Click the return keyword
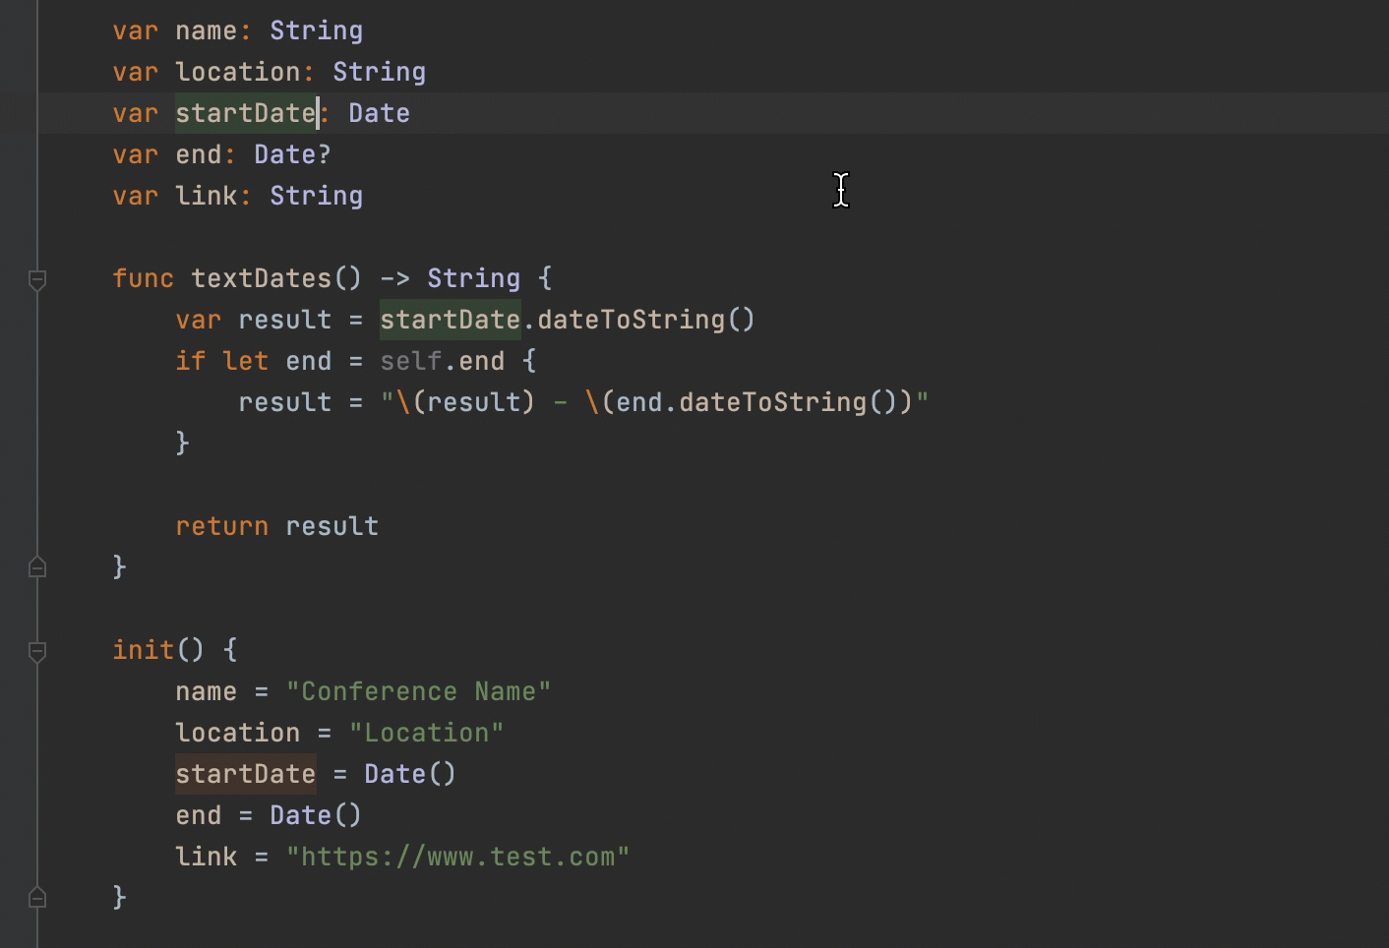Screen dimensions: 1389x948 (221, 526)
